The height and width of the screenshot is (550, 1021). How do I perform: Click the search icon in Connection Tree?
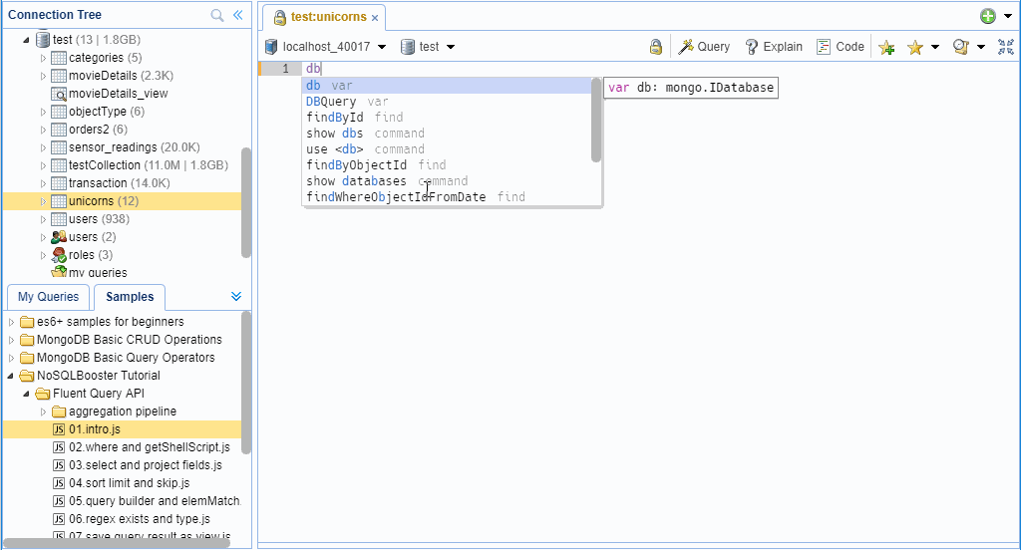pyautogui.click(x=217, y=15)
